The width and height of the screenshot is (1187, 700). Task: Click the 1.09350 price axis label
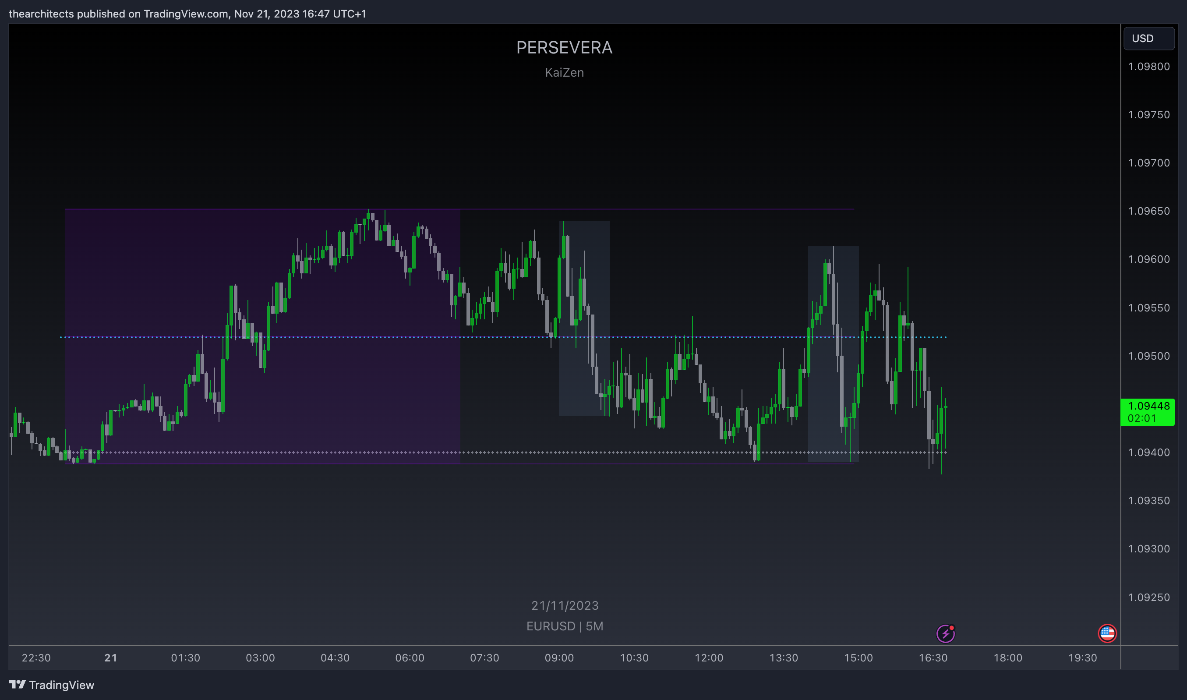tap(1149, 501)
